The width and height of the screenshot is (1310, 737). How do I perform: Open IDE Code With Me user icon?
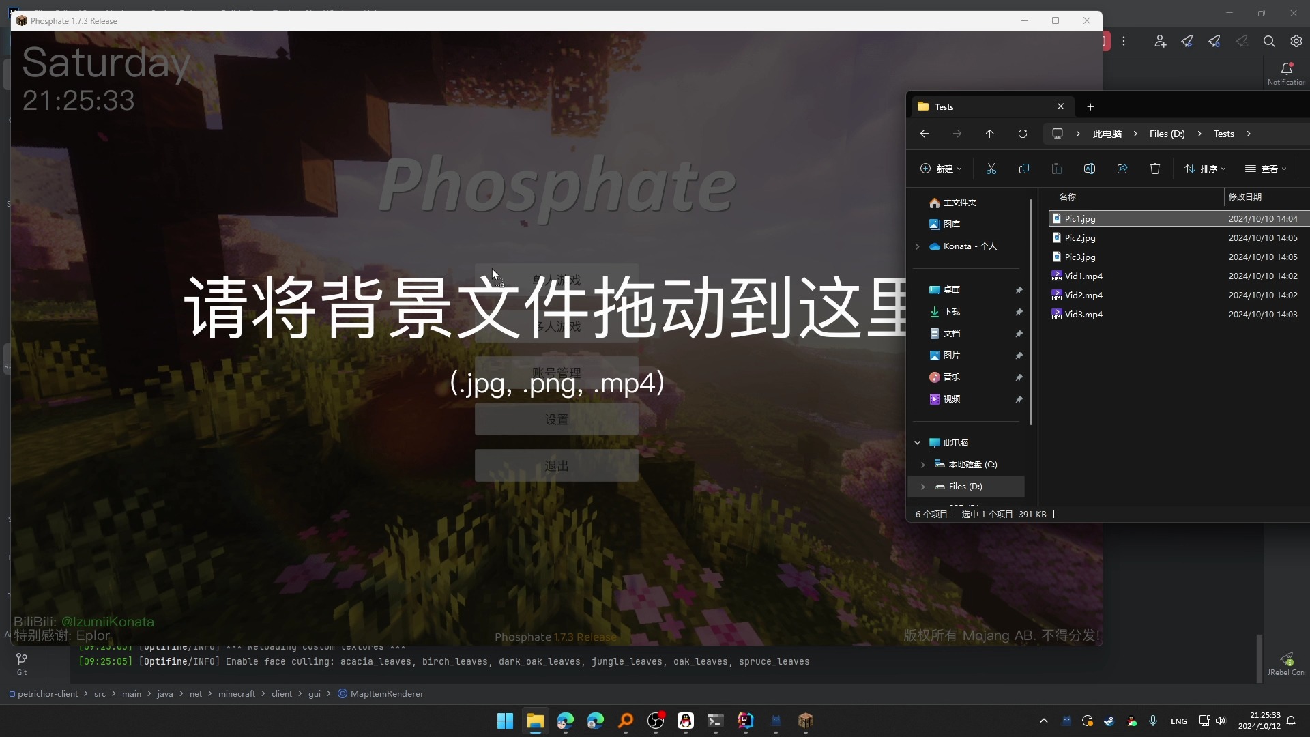click(x=1160, y=41)
